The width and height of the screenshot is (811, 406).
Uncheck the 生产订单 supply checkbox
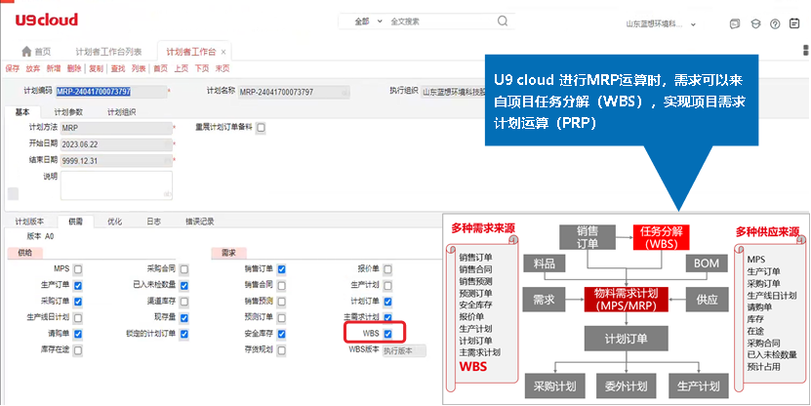77,286
